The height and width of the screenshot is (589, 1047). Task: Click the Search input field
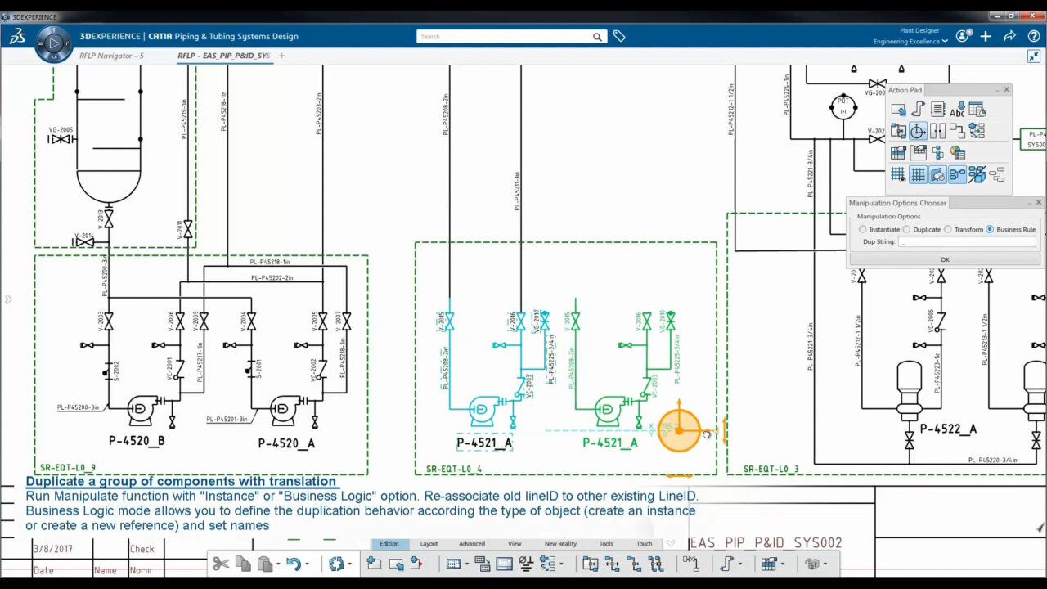[505, 36]
